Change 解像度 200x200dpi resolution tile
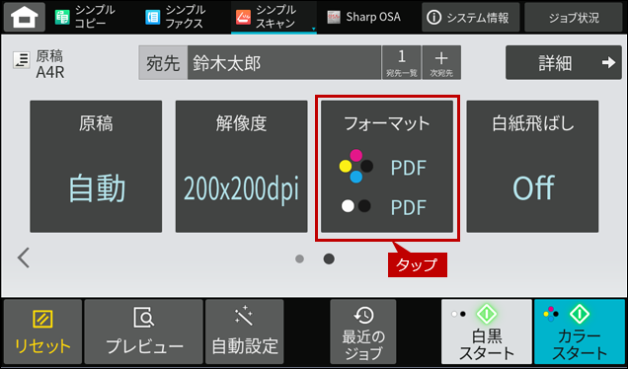628x369 pixels. tap(242, 167)
